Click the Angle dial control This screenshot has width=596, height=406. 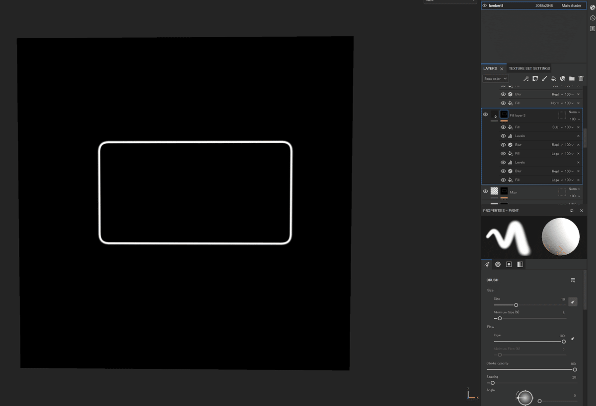[525, 398]
